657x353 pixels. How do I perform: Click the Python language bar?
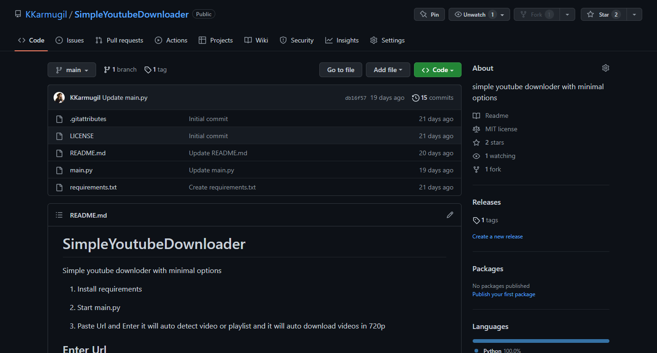point(541,341)
